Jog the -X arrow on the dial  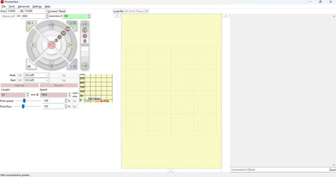point(32,45)
